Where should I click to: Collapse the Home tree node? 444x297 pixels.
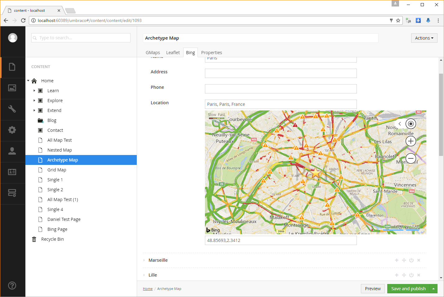(x=28, y=81)
